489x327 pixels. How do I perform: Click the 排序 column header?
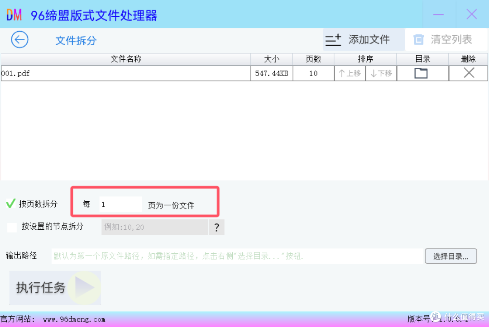tap(365, 59)
